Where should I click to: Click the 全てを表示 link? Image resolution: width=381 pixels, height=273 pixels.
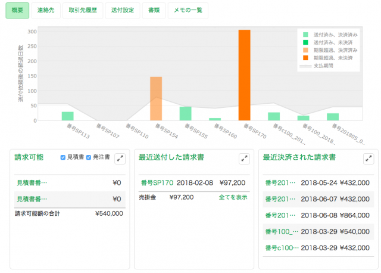(x=233, y=197)
